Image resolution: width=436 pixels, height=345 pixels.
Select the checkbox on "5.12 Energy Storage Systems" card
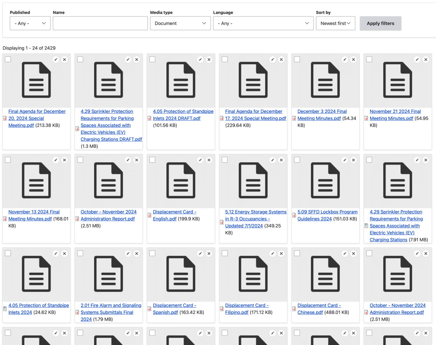coord(224,159)
